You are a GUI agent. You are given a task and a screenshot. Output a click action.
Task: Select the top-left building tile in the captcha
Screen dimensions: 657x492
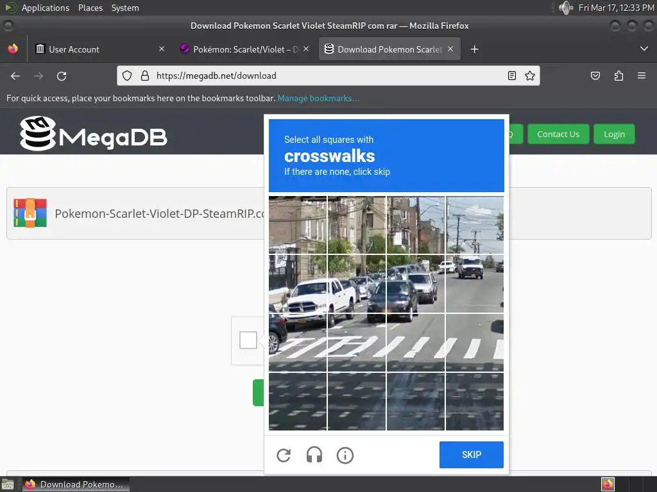point(298,225)
